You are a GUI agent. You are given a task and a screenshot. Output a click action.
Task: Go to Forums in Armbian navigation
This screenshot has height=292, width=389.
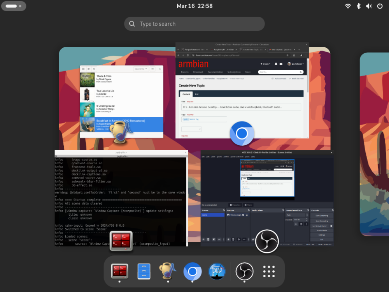(x=184, y=72)
